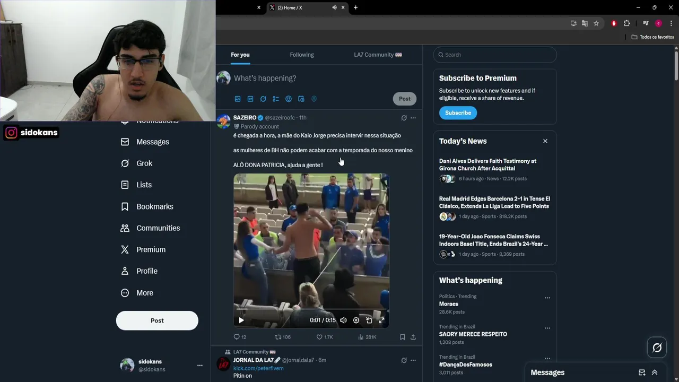The width and height of the screenshot is (679, 382).
Task: Expand the More menu in sidebar
Action: point(137,293)
